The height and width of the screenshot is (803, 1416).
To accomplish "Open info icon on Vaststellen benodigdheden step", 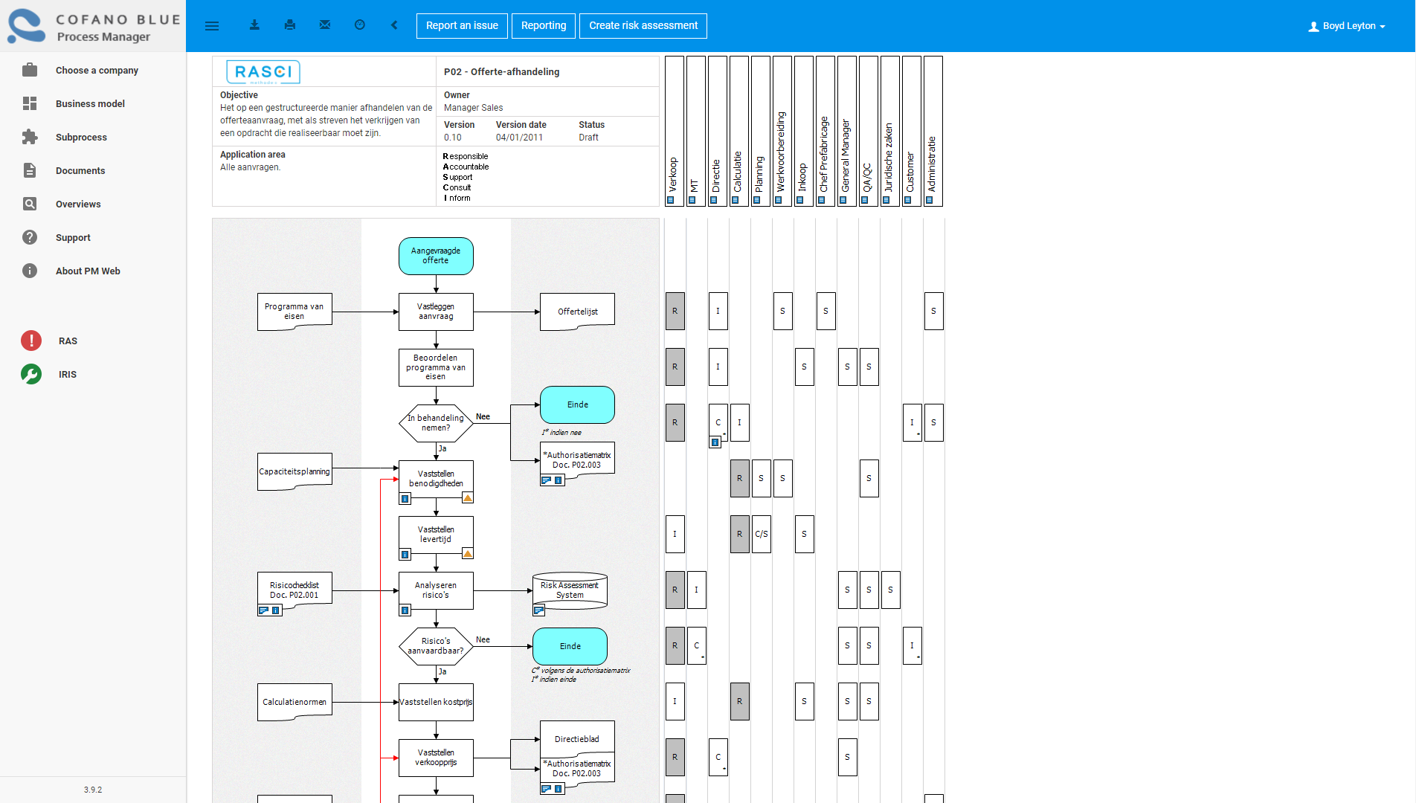I will pos(405,499).
